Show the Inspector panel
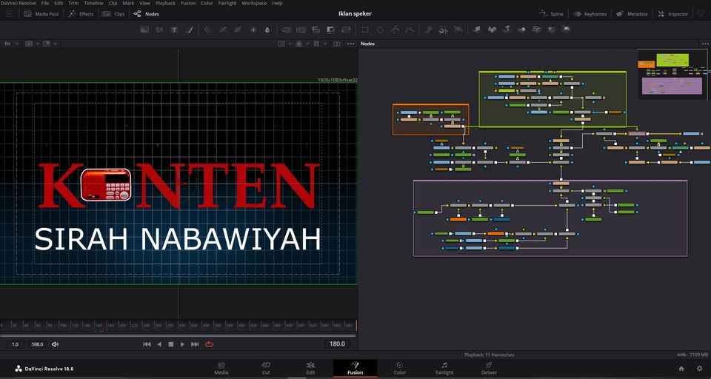 click(672, 13)
